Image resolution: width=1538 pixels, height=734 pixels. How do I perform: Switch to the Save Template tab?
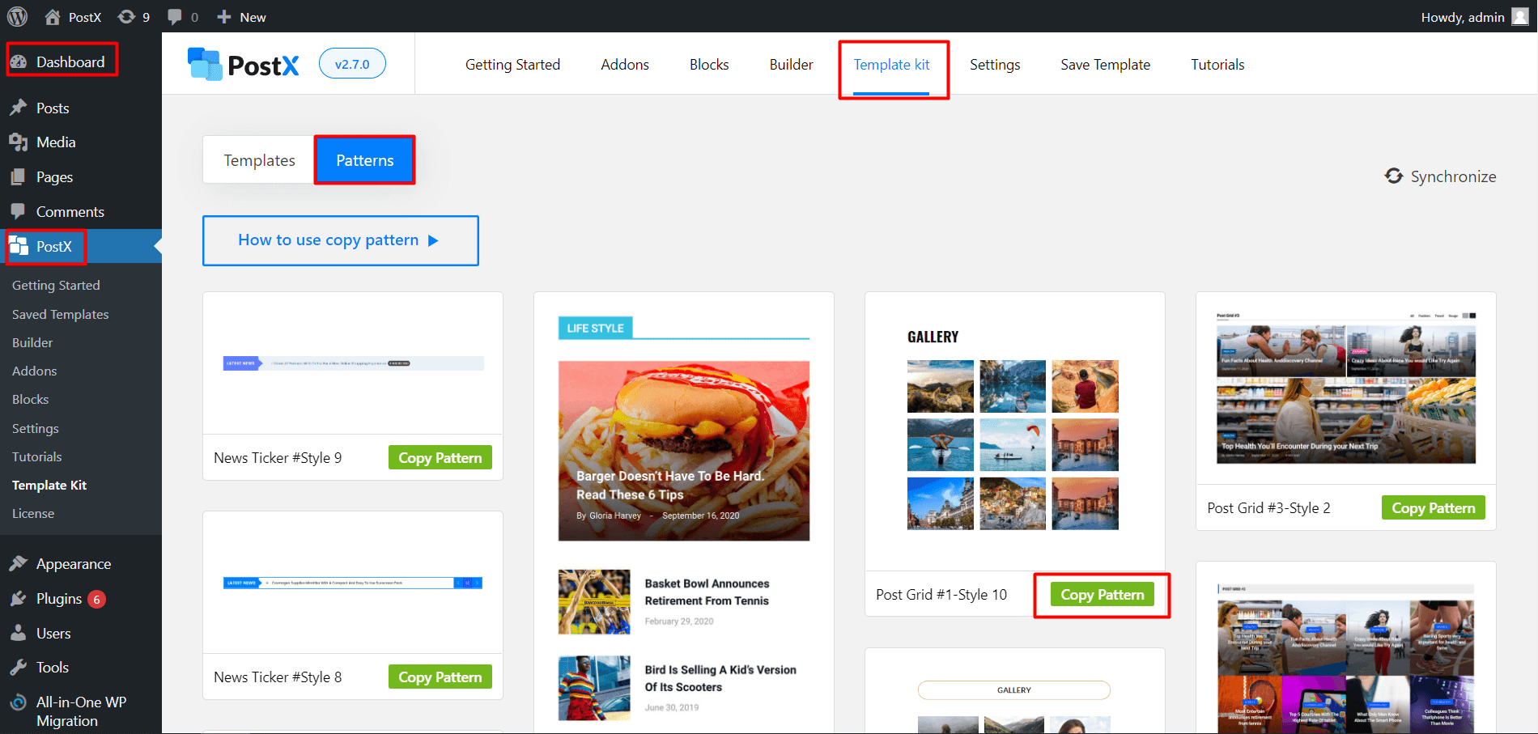pos(1105,65)
